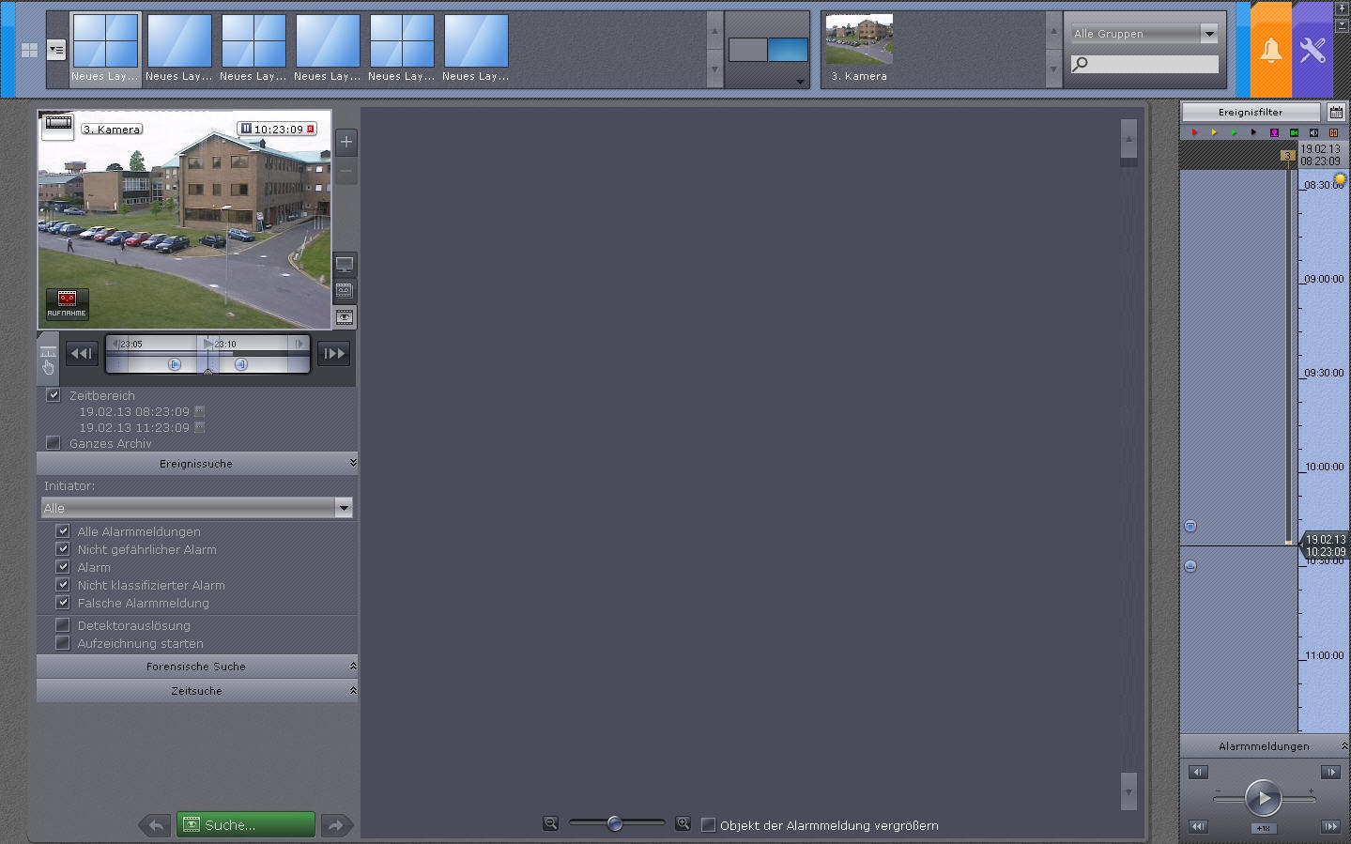Check the Detektorauslösung checkbox

(x=63, y=625)
